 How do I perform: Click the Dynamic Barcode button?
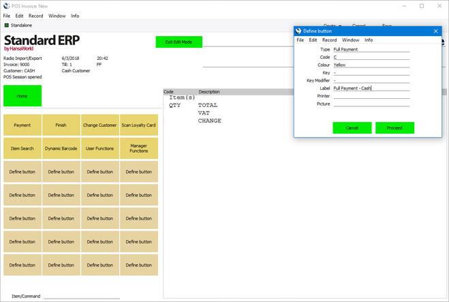61,148
